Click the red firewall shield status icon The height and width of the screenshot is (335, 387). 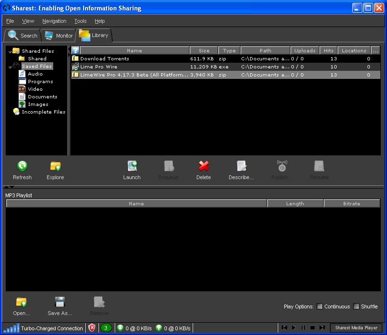click(x=92, y=328)
